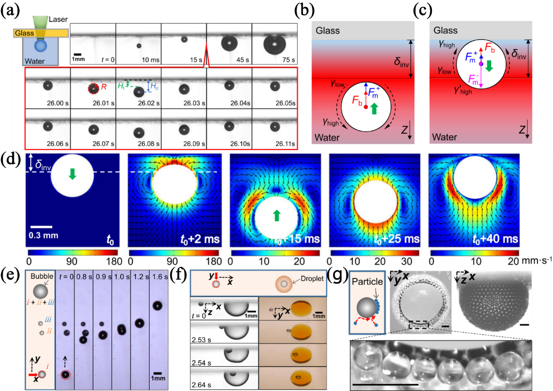The width and height of the screenshot is (553, 391).
Task: Click the color bar under the t0 panel
Action: [x=72, y=253]
